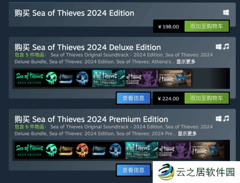Expand 显示更多 in Deluxe Edition contents

186,62
